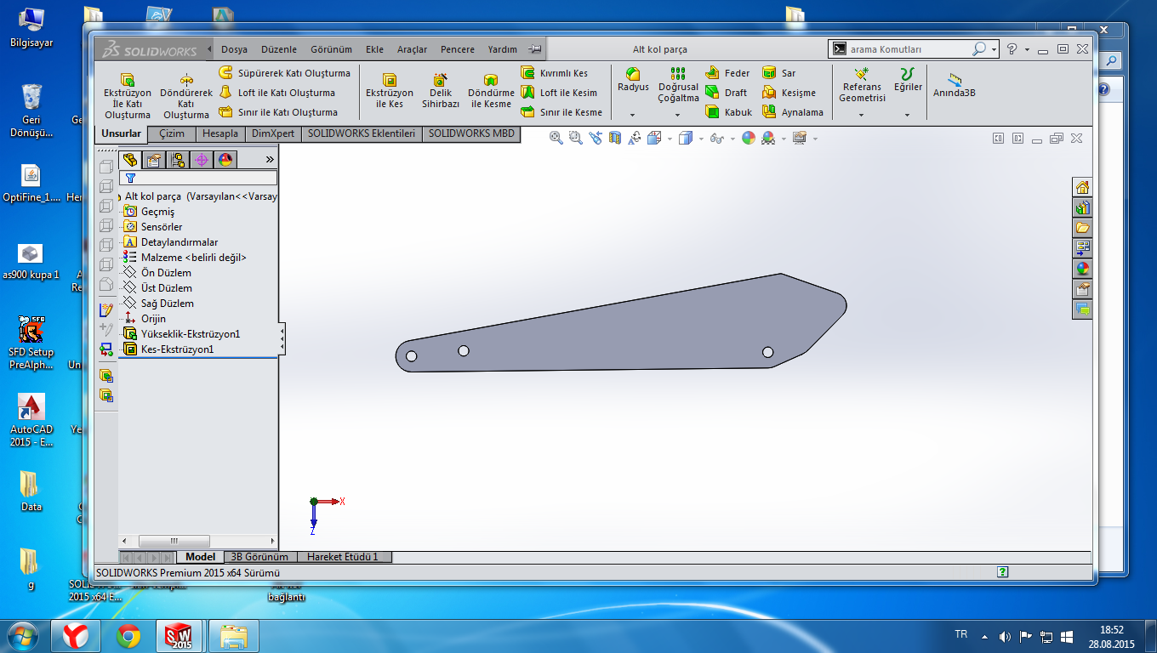Click Zoom to Area icon

575,138
